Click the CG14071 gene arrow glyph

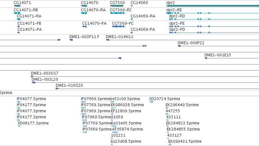coord(17,6)
